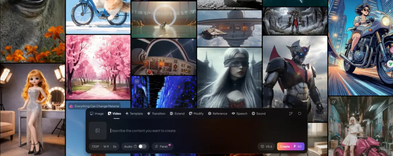This screenshot has height=156, width=393.
Task: Open the Transition tab
Action: [156, 113]
